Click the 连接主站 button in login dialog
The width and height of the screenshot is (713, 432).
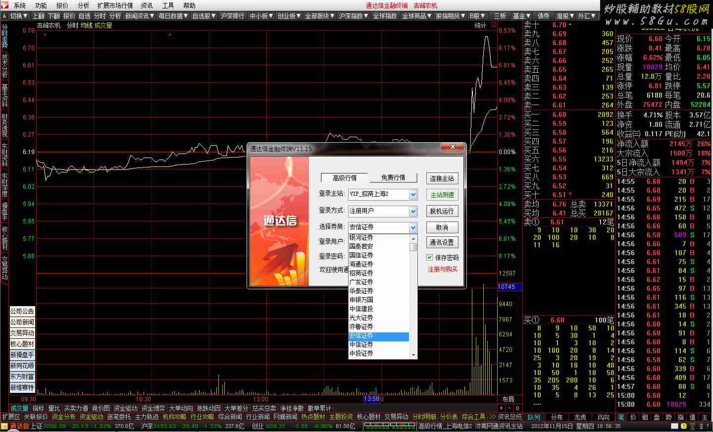(x=442, y=178)
